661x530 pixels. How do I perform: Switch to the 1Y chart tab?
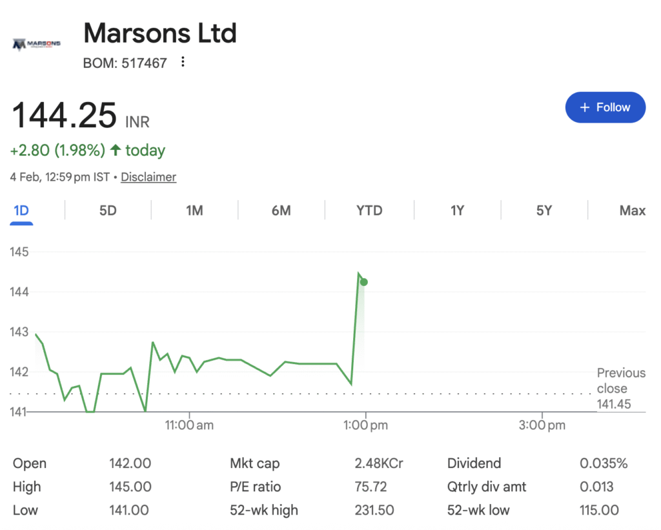tap(457, 210)
